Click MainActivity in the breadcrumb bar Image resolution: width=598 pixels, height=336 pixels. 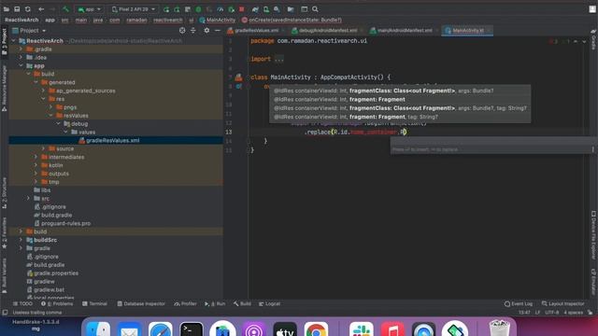[218, 20]
